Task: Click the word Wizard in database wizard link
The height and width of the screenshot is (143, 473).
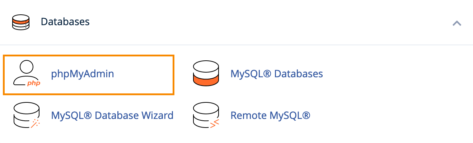Action: [156, 116]
